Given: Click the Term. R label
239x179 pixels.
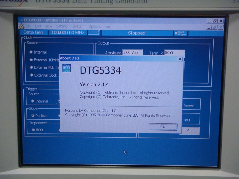Looking at the screenshot, I should click(x=156, y=53).
